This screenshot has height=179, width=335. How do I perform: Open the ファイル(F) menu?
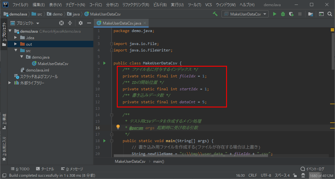20,5
